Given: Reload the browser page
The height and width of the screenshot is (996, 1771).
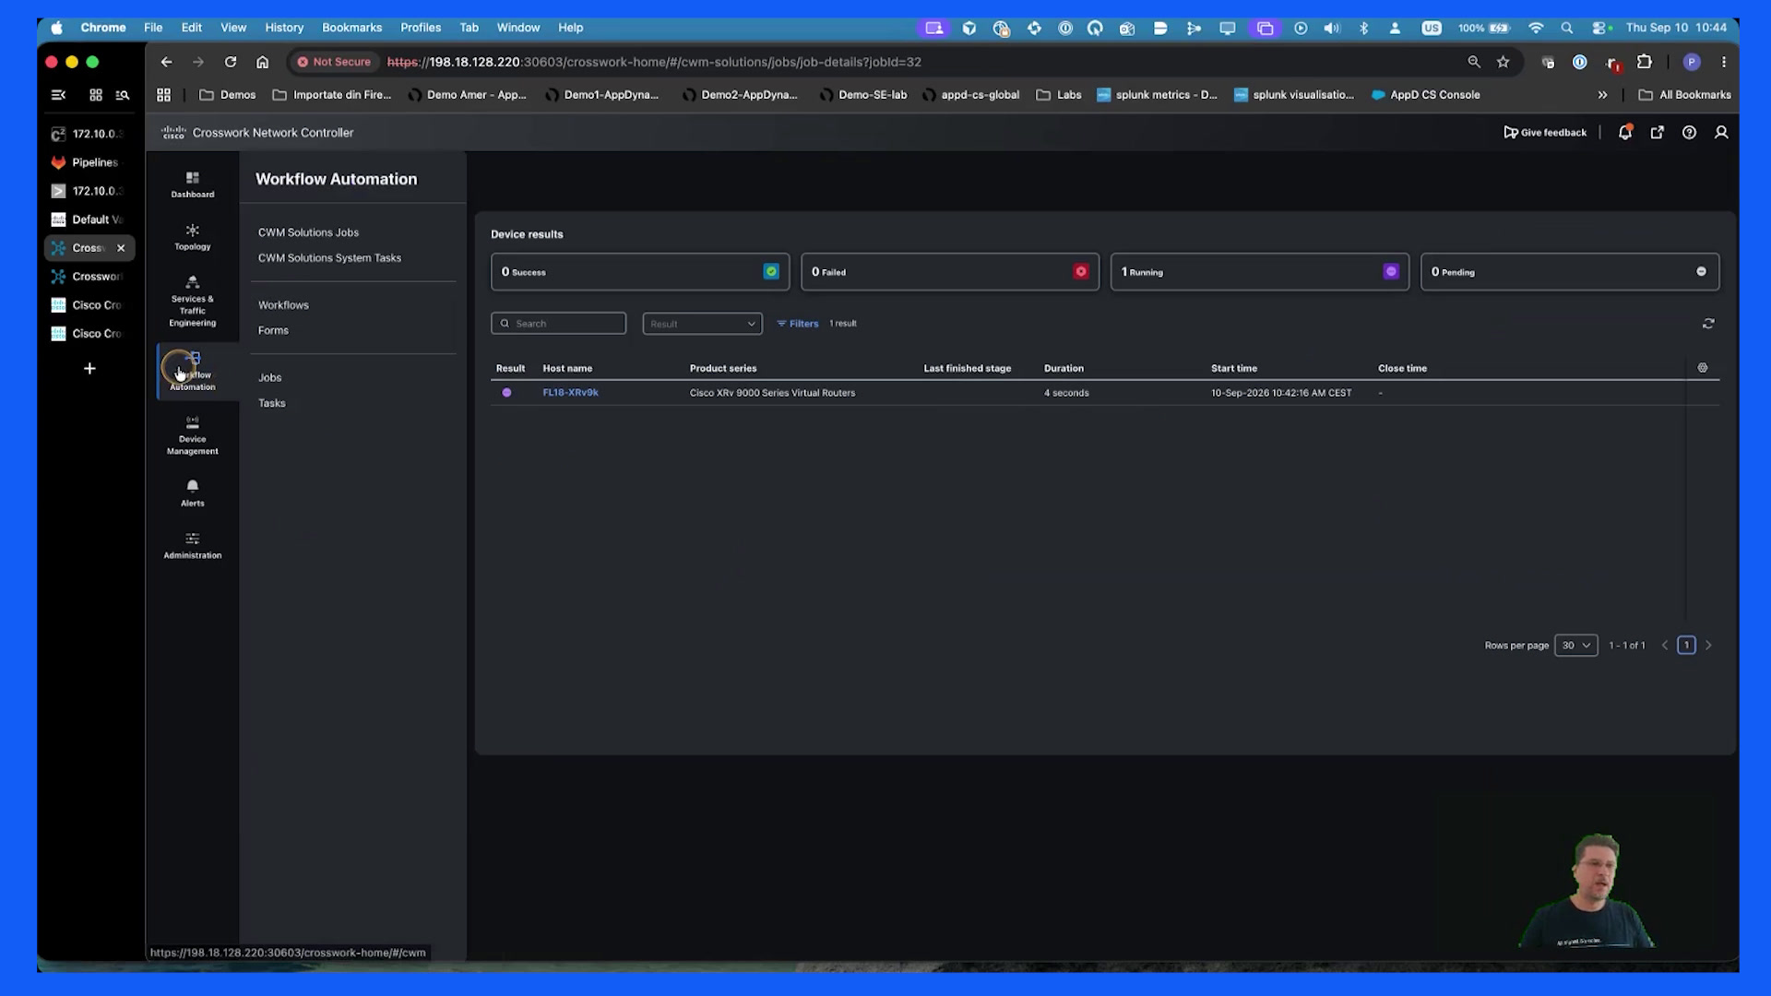Looking at the screenshot, I should tap(231, 62).
